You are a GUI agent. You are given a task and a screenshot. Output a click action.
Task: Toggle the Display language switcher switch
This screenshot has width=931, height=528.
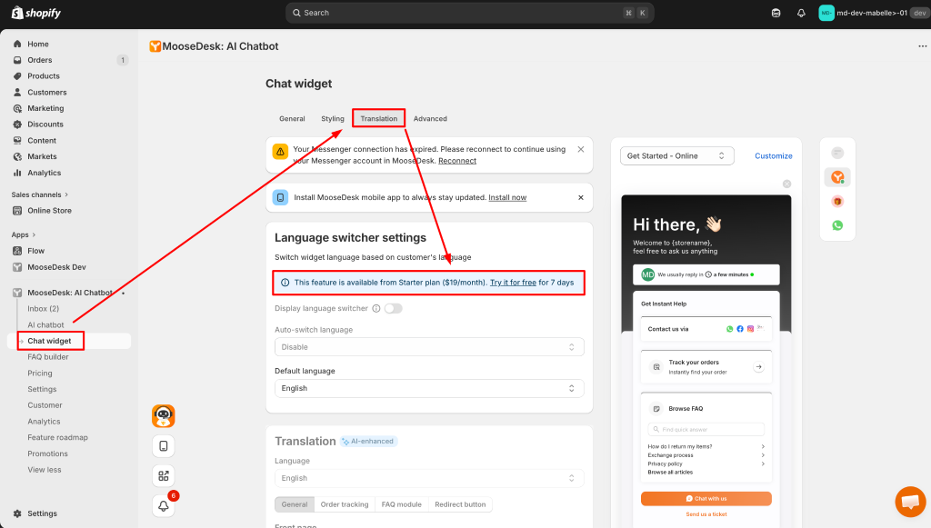[x=393, y=308]
